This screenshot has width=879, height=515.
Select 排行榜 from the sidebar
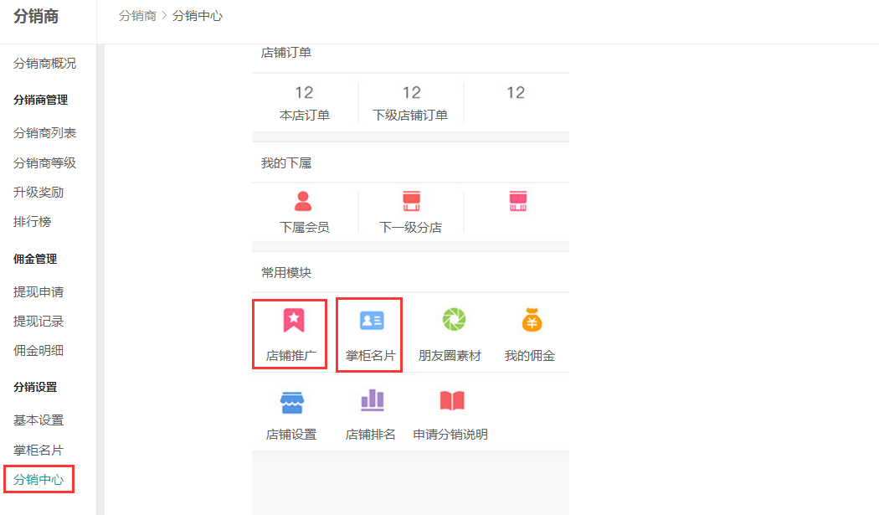[x=32, y=222]
